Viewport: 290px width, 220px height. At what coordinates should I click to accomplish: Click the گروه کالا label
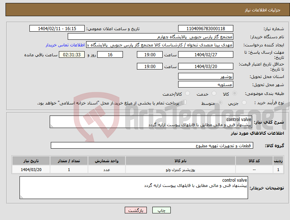(275, 145)
